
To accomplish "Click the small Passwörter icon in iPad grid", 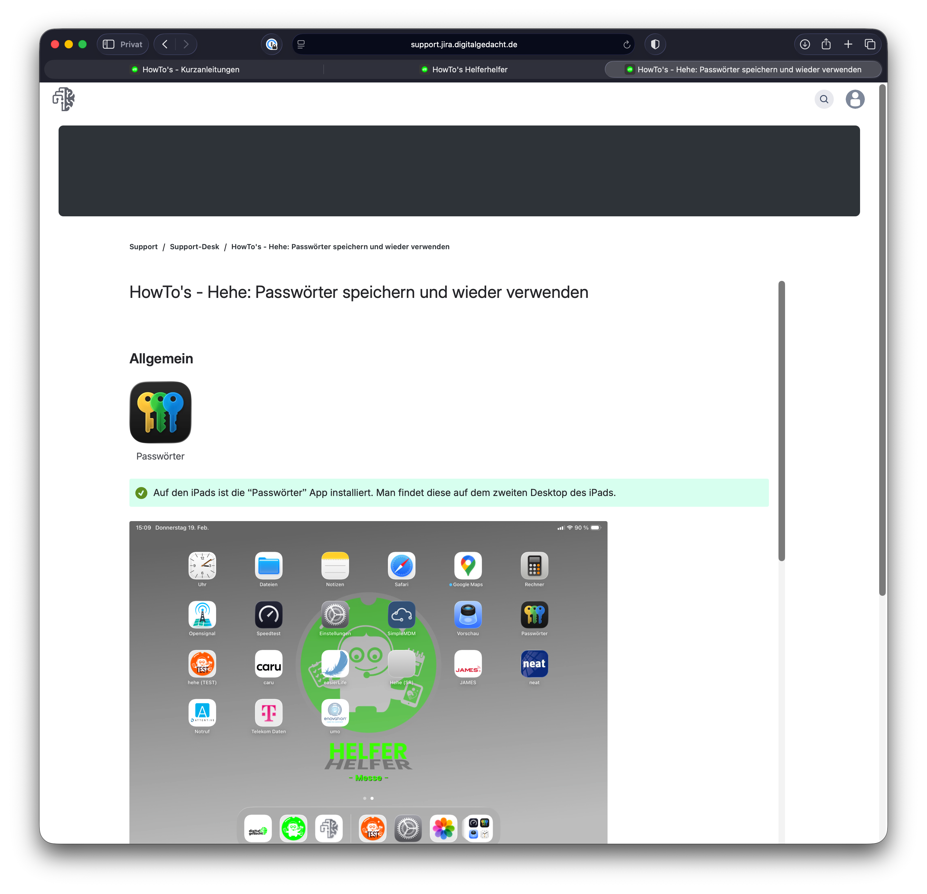I will click(x=534, y=614).
